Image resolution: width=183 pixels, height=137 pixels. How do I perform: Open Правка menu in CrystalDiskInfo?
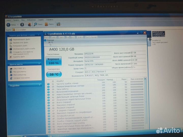pyautogui.click(x=54, y=37)
